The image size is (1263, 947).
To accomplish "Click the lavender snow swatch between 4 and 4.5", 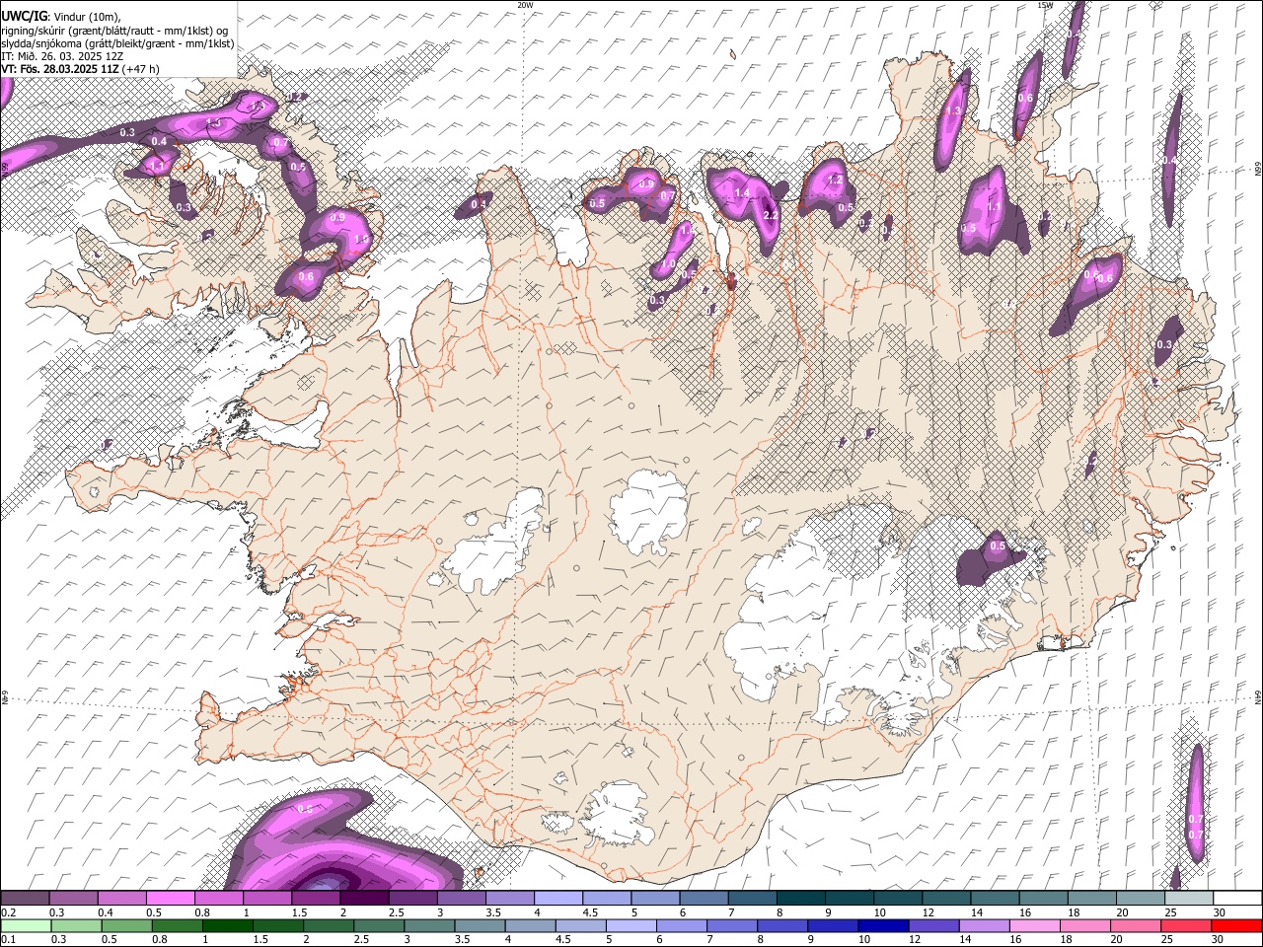I will point(557,898).
